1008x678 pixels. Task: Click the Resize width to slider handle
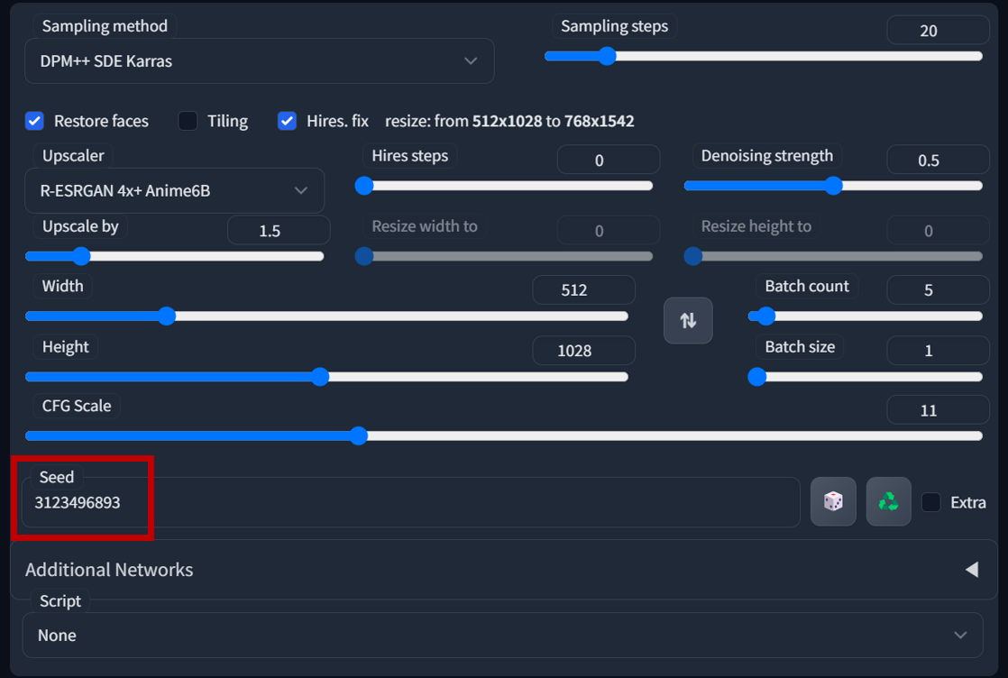click(x=364, y=256)
